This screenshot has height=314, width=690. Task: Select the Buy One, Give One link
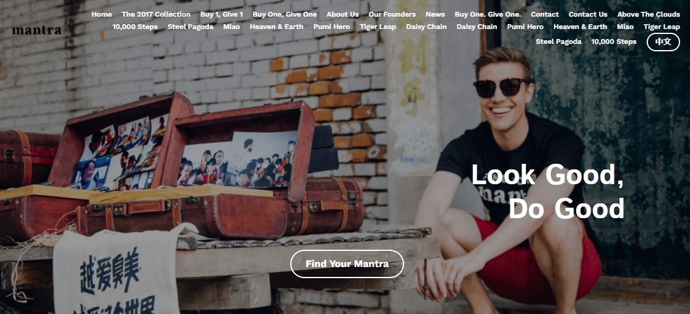pyautogui.click(x=285, y=14)
